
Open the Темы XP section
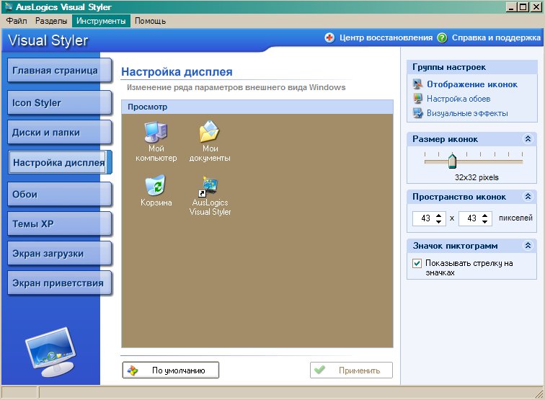pos(59,224)
